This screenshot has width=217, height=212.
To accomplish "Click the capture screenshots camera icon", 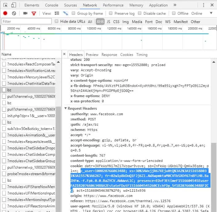I will point(25,13).
